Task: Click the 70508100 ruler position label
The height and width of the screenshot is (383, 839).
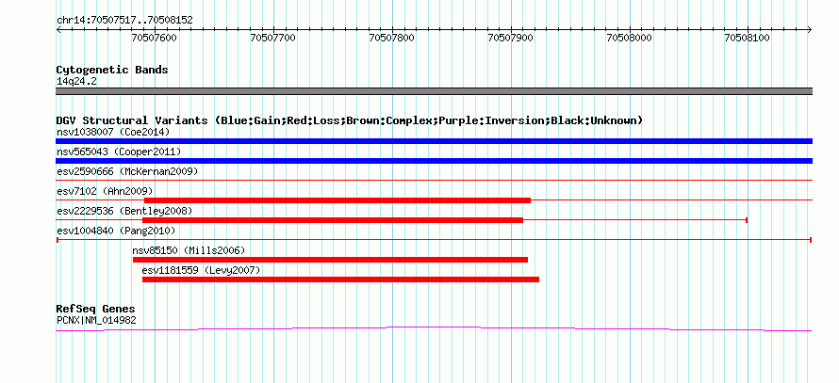Action: (x=747, y=38)
